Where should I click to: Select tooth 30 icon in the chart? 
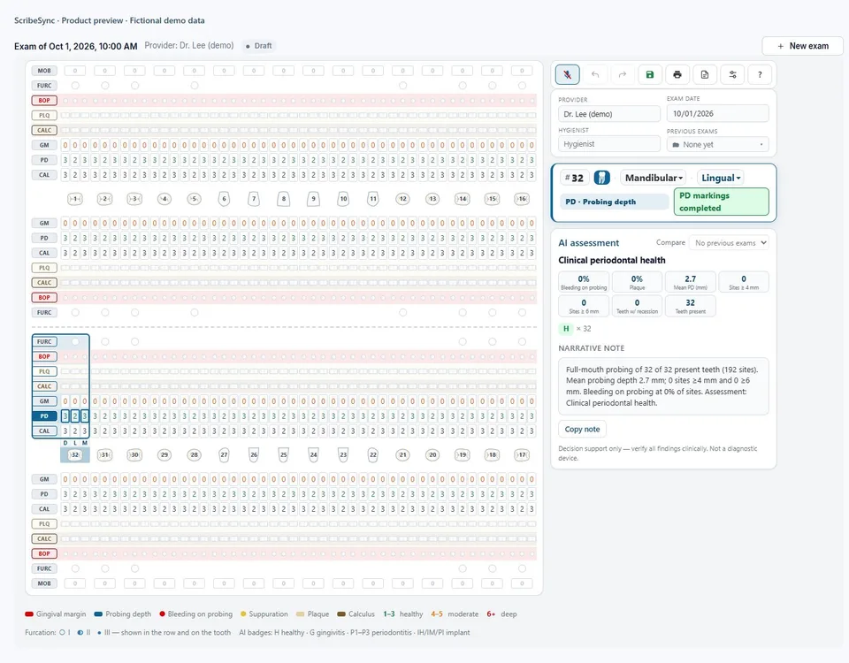[x=134, y=454]
